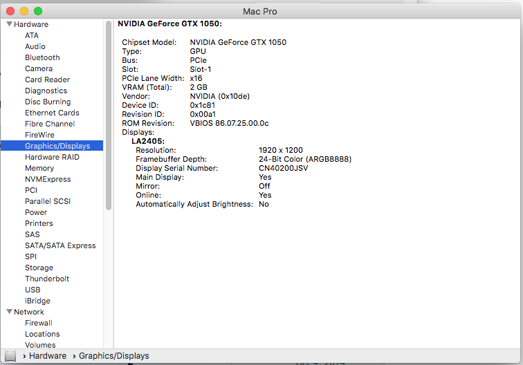Click the Mirror value Off
This screenshot has height=365, width=523.
pyautogui.click(x=264, y=187)
